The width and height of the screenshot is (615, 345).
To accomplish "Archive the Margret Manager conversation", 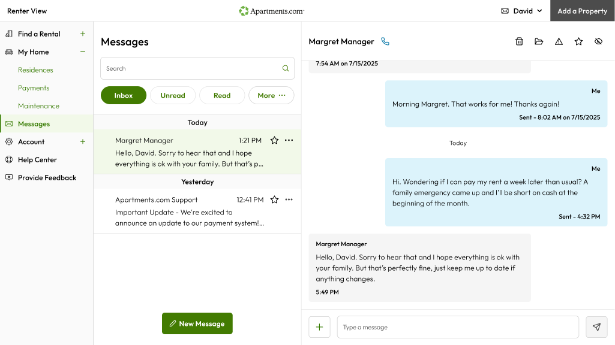I will [x=539, y=41].
